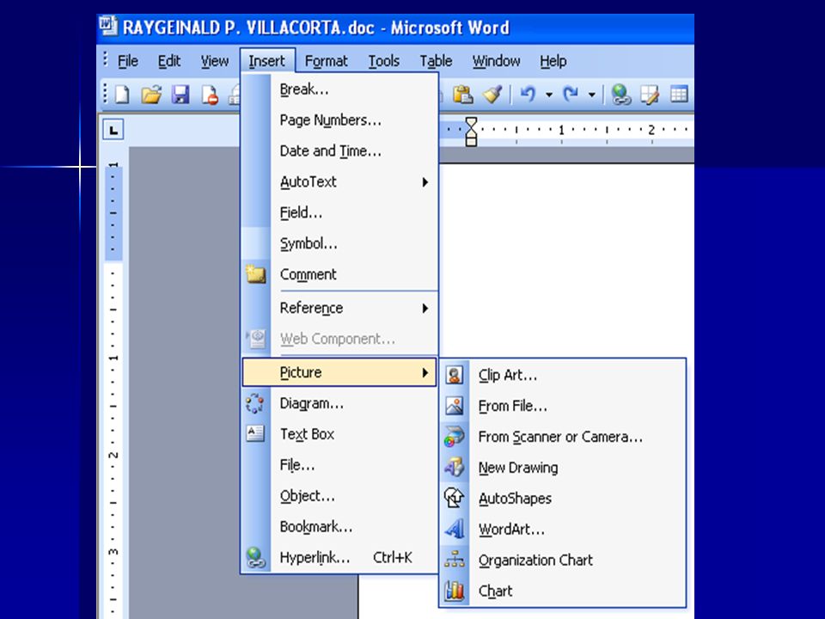The height and width of the screenshot is (619, 825).
Task: Click the Text Box icon in menu
Action: click(x=255, y=433)
